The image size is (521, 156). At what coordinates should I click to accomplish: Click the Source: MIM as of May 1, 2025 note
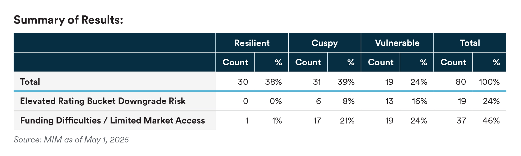[x=71, y=140]
